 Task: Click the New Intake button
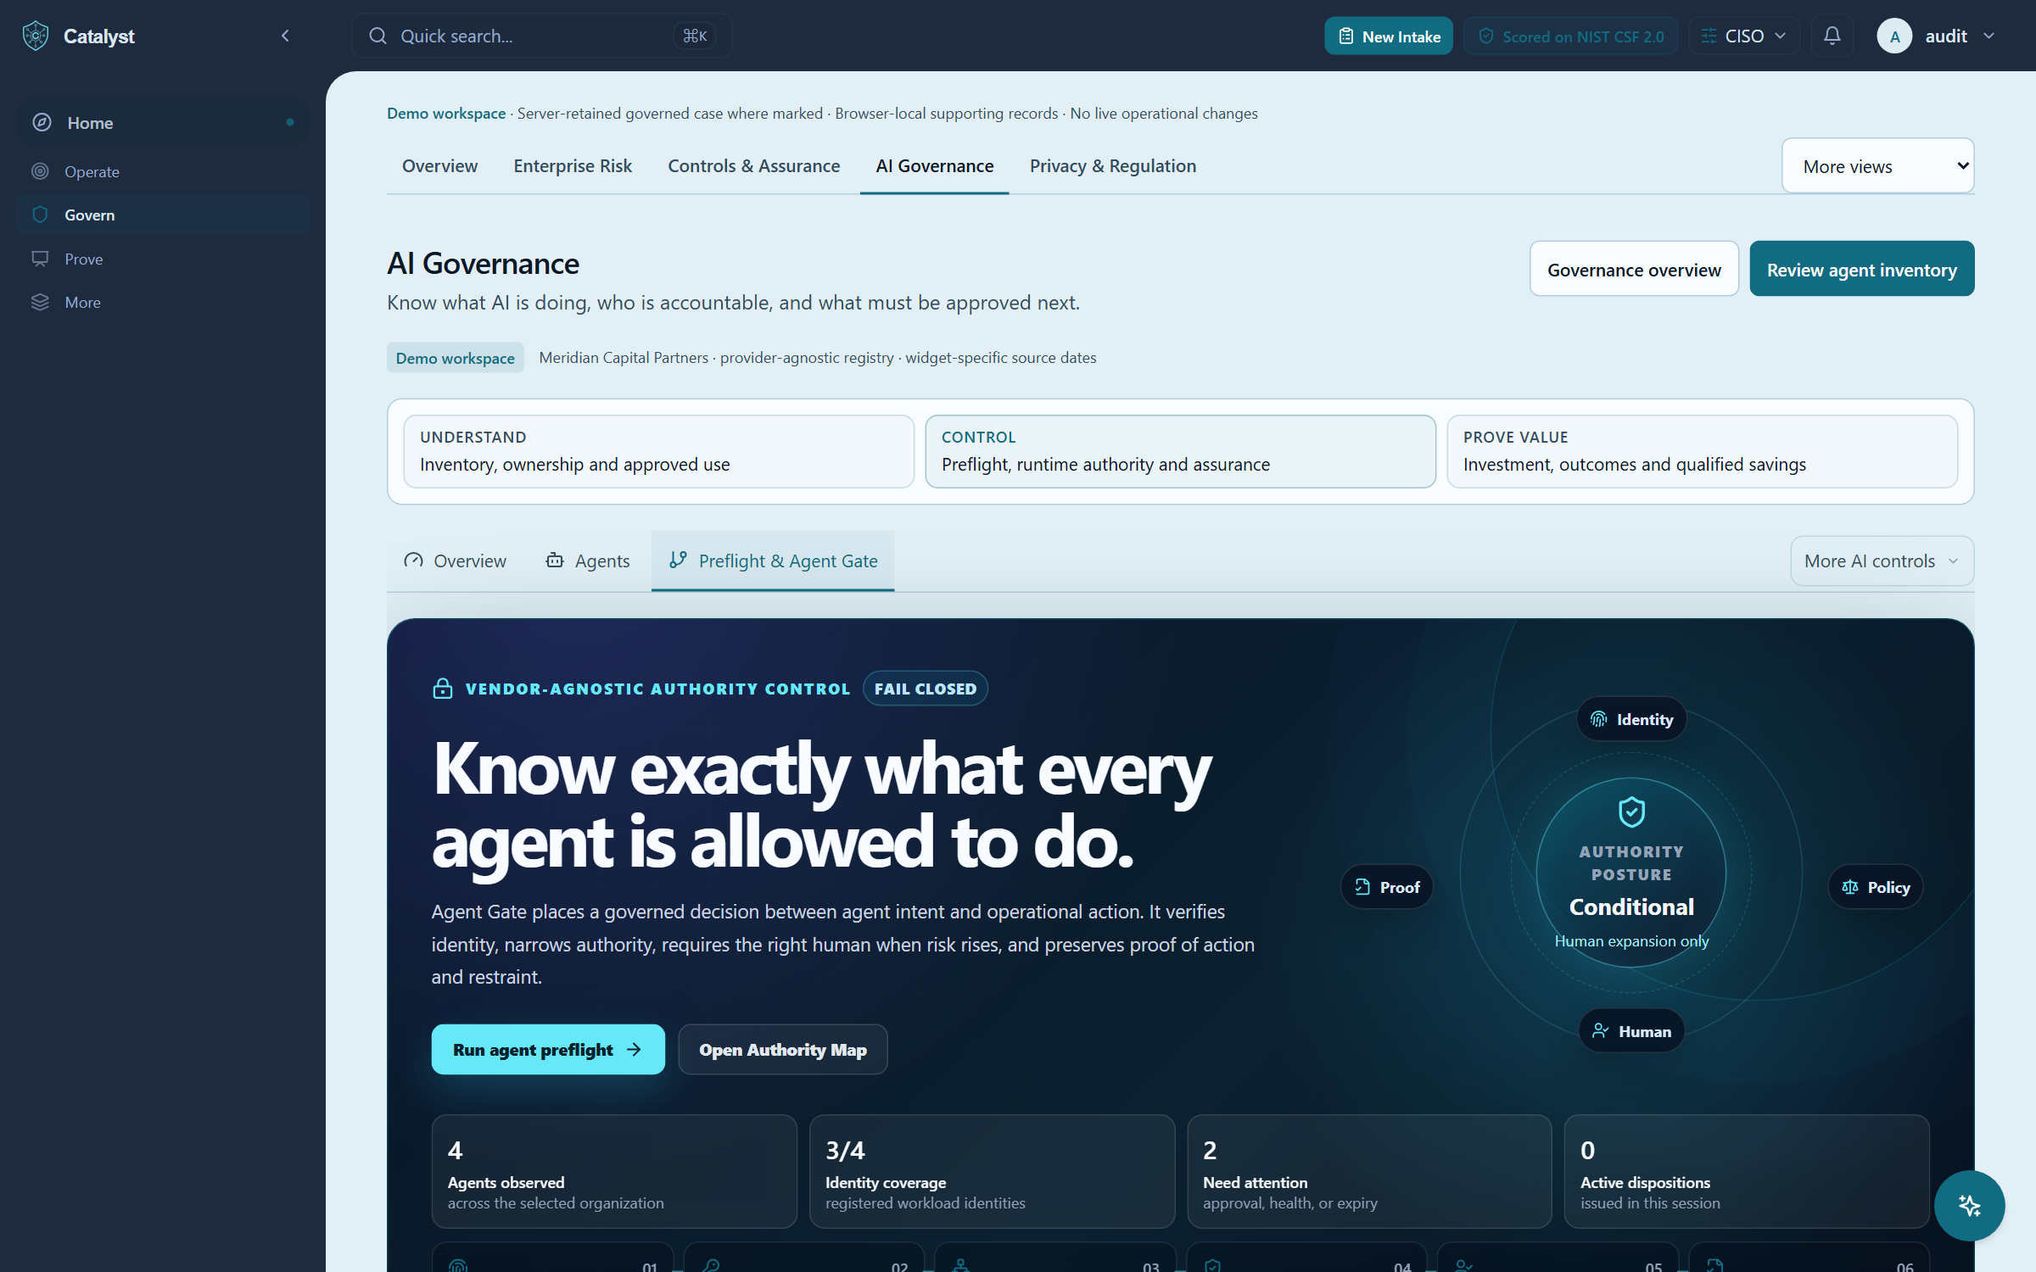pyautogui.click(x=1388, y=36)
